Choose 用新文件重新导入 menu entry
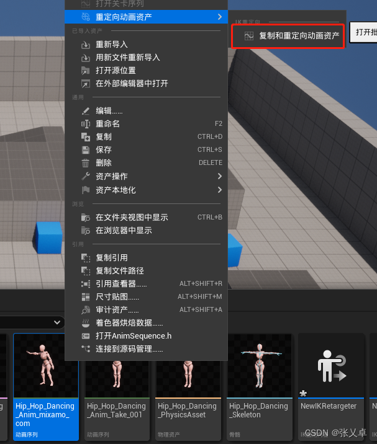377x444 pixels. [146, 58]
